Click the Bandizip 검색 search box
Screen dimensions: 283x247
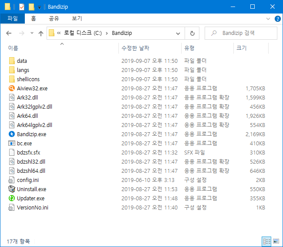(x=241, y=33)
